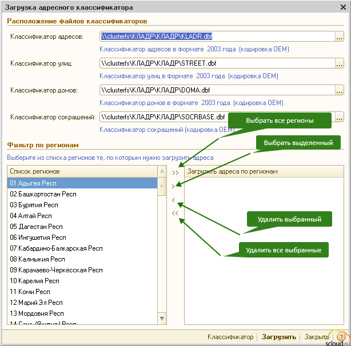Focus the Классификатор адресов path field
Screen dimensions: 351x346
(x=217, y=37)
